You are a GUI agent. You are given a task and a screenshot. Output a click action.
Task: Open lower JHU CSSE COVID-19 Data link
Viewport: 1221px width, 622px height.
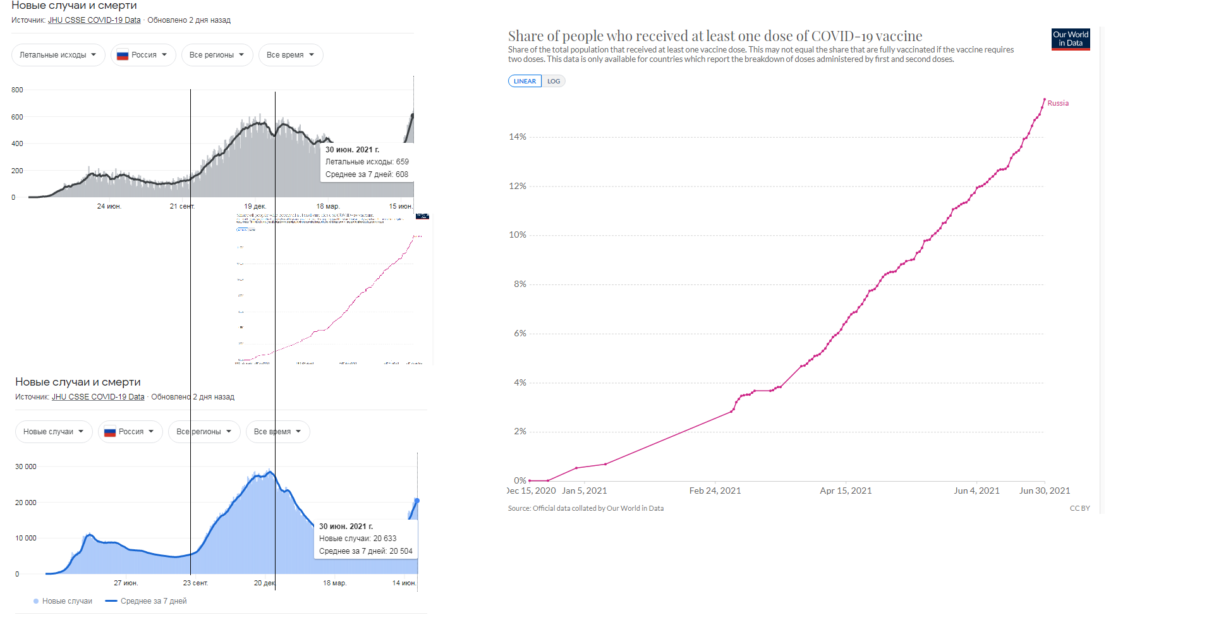point(98,397)
